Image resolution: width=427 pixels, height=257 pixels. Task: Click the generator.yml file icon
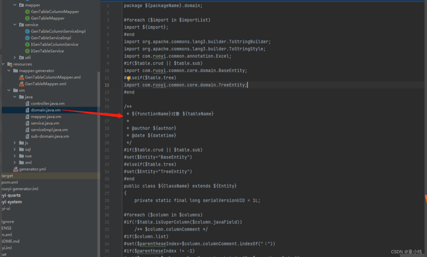point(16,169)
